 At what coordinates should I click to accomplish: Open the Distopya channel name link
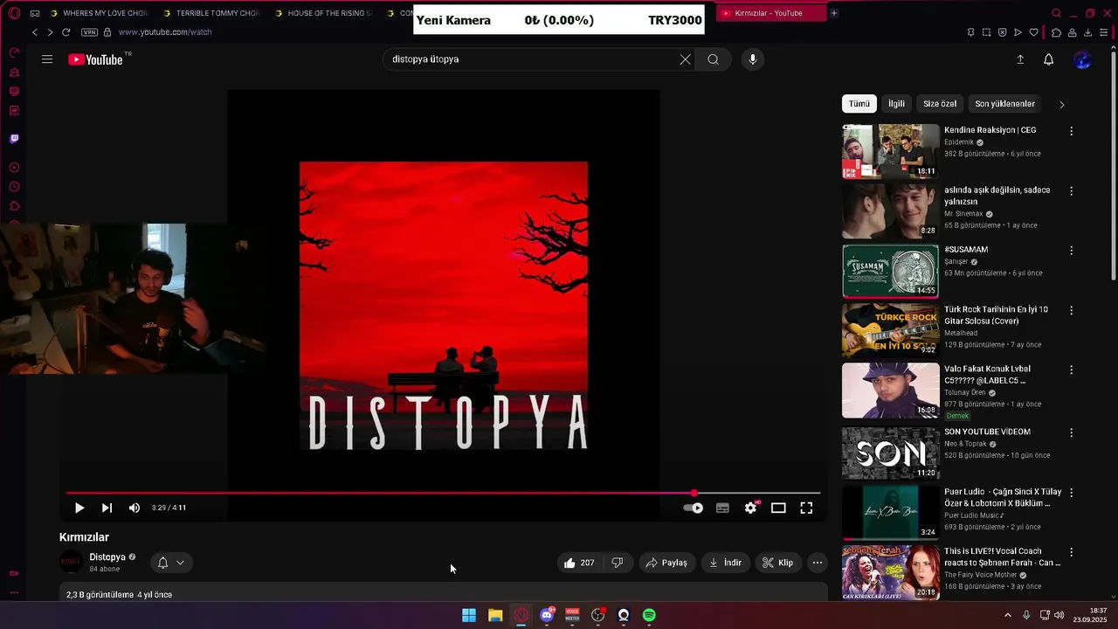107,557
